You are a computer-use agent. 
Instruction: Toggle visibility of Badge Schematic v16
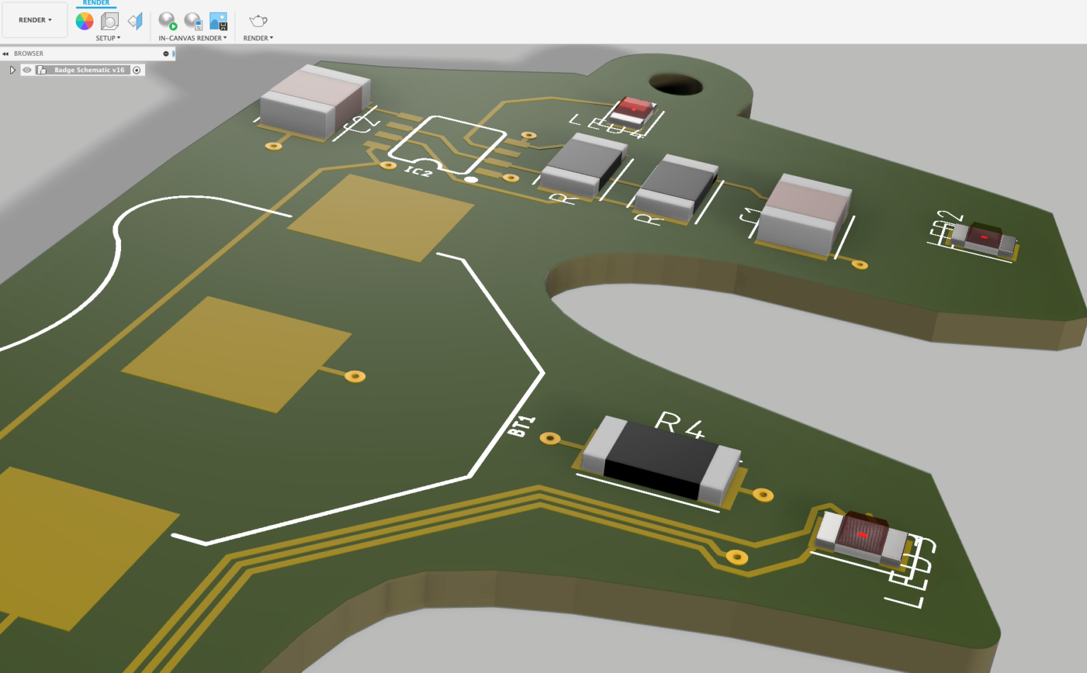point(26,69)
